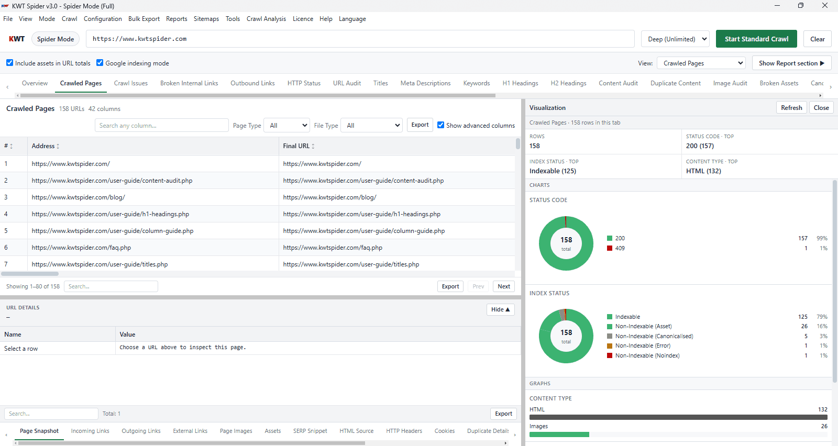Click the Images content type bar

click(559, 434)
